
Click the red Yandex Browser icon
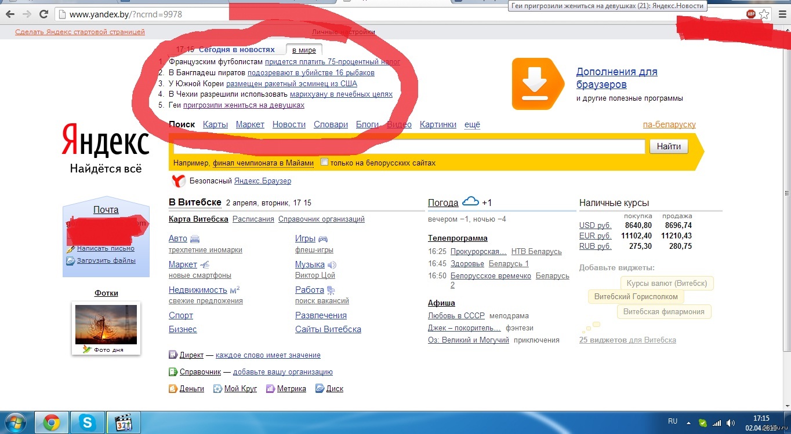click(x=179, y=181)
